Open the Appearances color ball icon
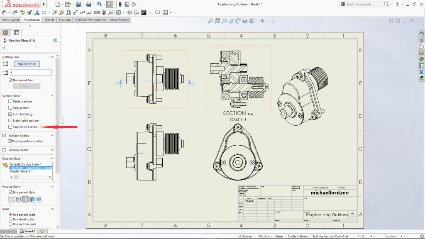425x239 pixels. [422, 59]
